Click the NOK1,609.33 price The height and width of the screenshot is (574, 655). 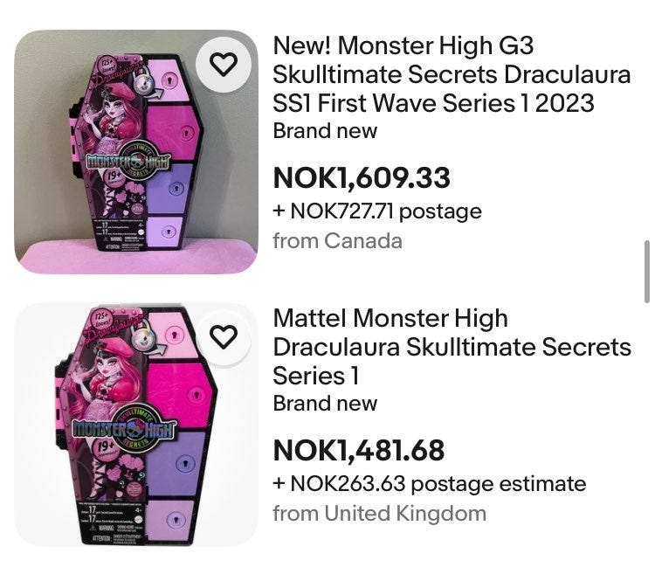[362, 178]
